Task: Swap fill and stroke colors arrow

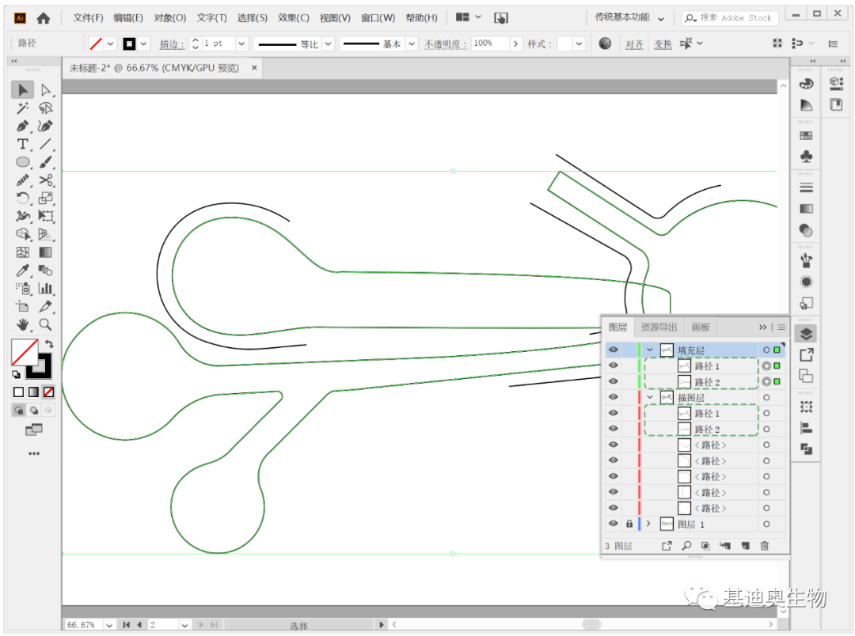Action: point(49,344)
